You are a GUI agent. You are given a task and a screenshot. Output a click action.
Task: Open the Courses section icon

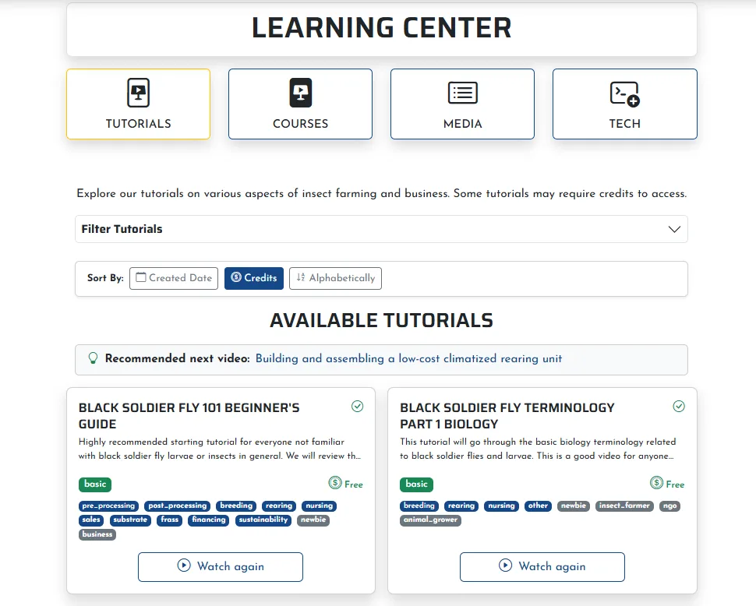(300, 93)
